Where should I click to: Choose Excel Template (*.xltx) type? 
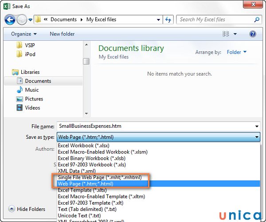point(158,190)
